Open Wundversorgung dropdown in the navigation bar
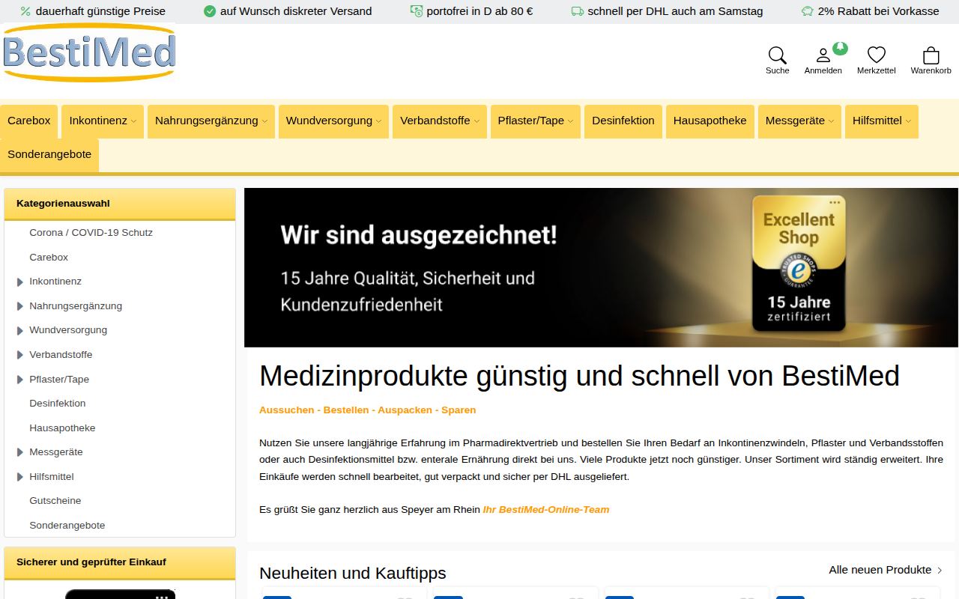This screenshot has width=959, height=599. click(333, 121)
